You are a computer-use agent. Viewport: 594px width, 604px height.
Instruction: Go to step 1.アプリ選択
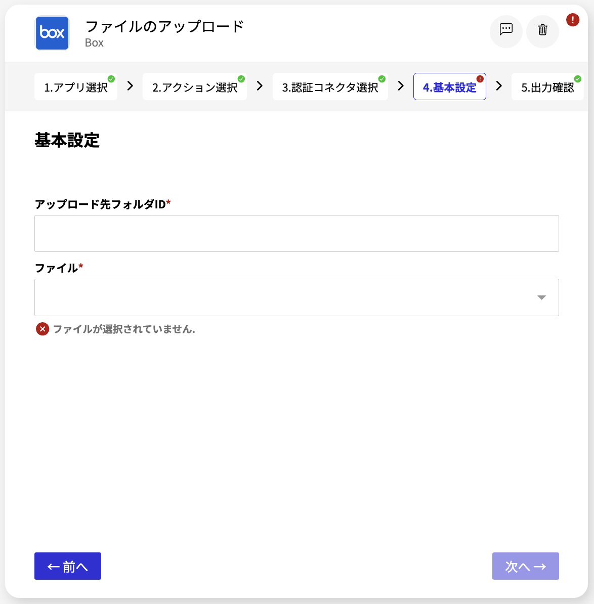point(76,87)
